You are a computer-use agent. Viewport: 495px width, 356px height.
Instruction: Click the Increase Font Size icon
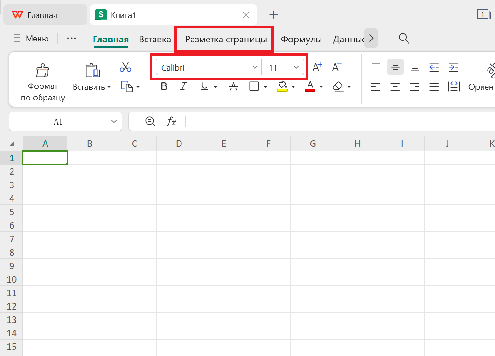317,66
